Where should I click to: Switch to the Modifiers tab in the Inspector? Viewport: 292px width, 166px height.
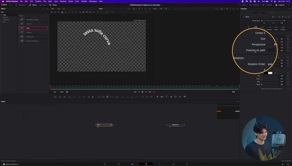click(272, 13)
